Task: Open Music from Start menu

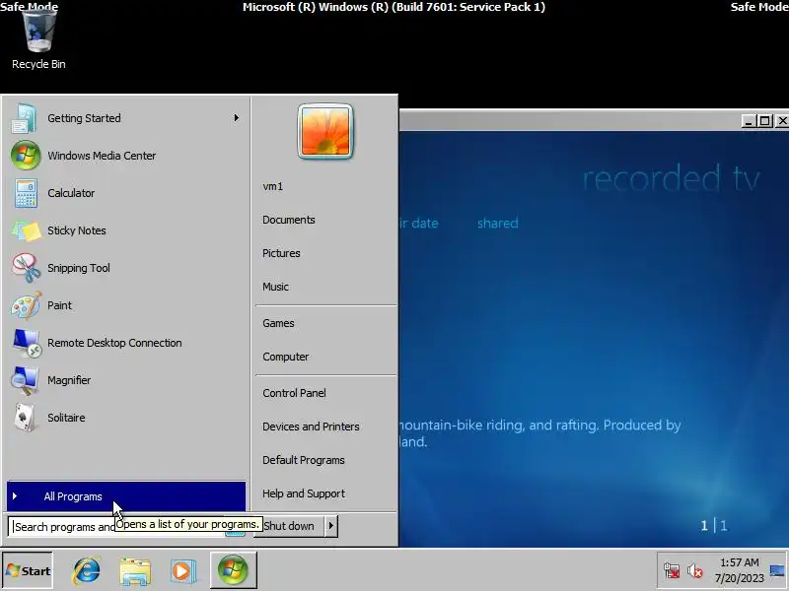Action: click(x=276, y=287)
